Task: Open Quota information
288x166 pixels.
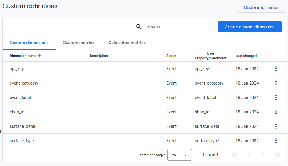Action: click(262, 7)
